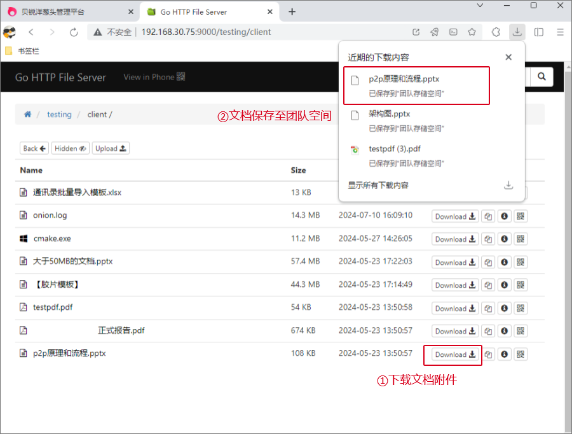The height and width of the screenshot is (434, 572).
Task: Click View in Phone link
Action: point(154,77)
